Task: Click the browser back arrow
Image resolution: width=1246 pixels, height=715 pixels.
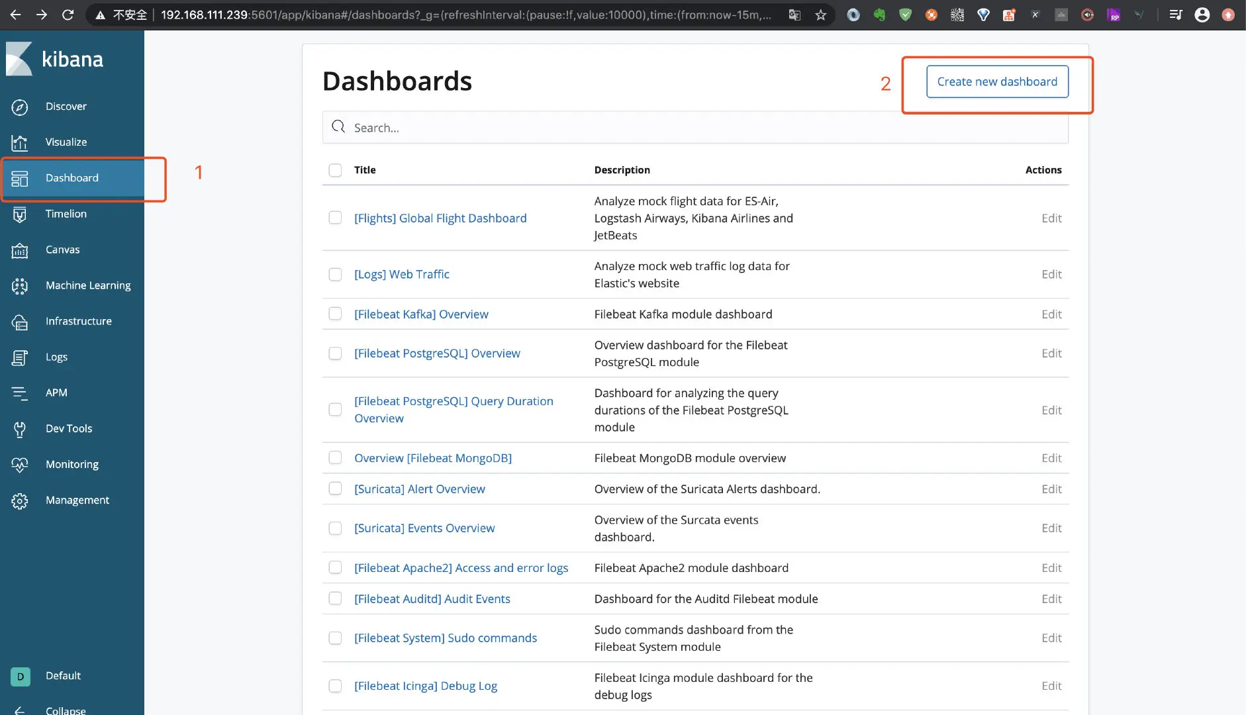Action: 15,15
